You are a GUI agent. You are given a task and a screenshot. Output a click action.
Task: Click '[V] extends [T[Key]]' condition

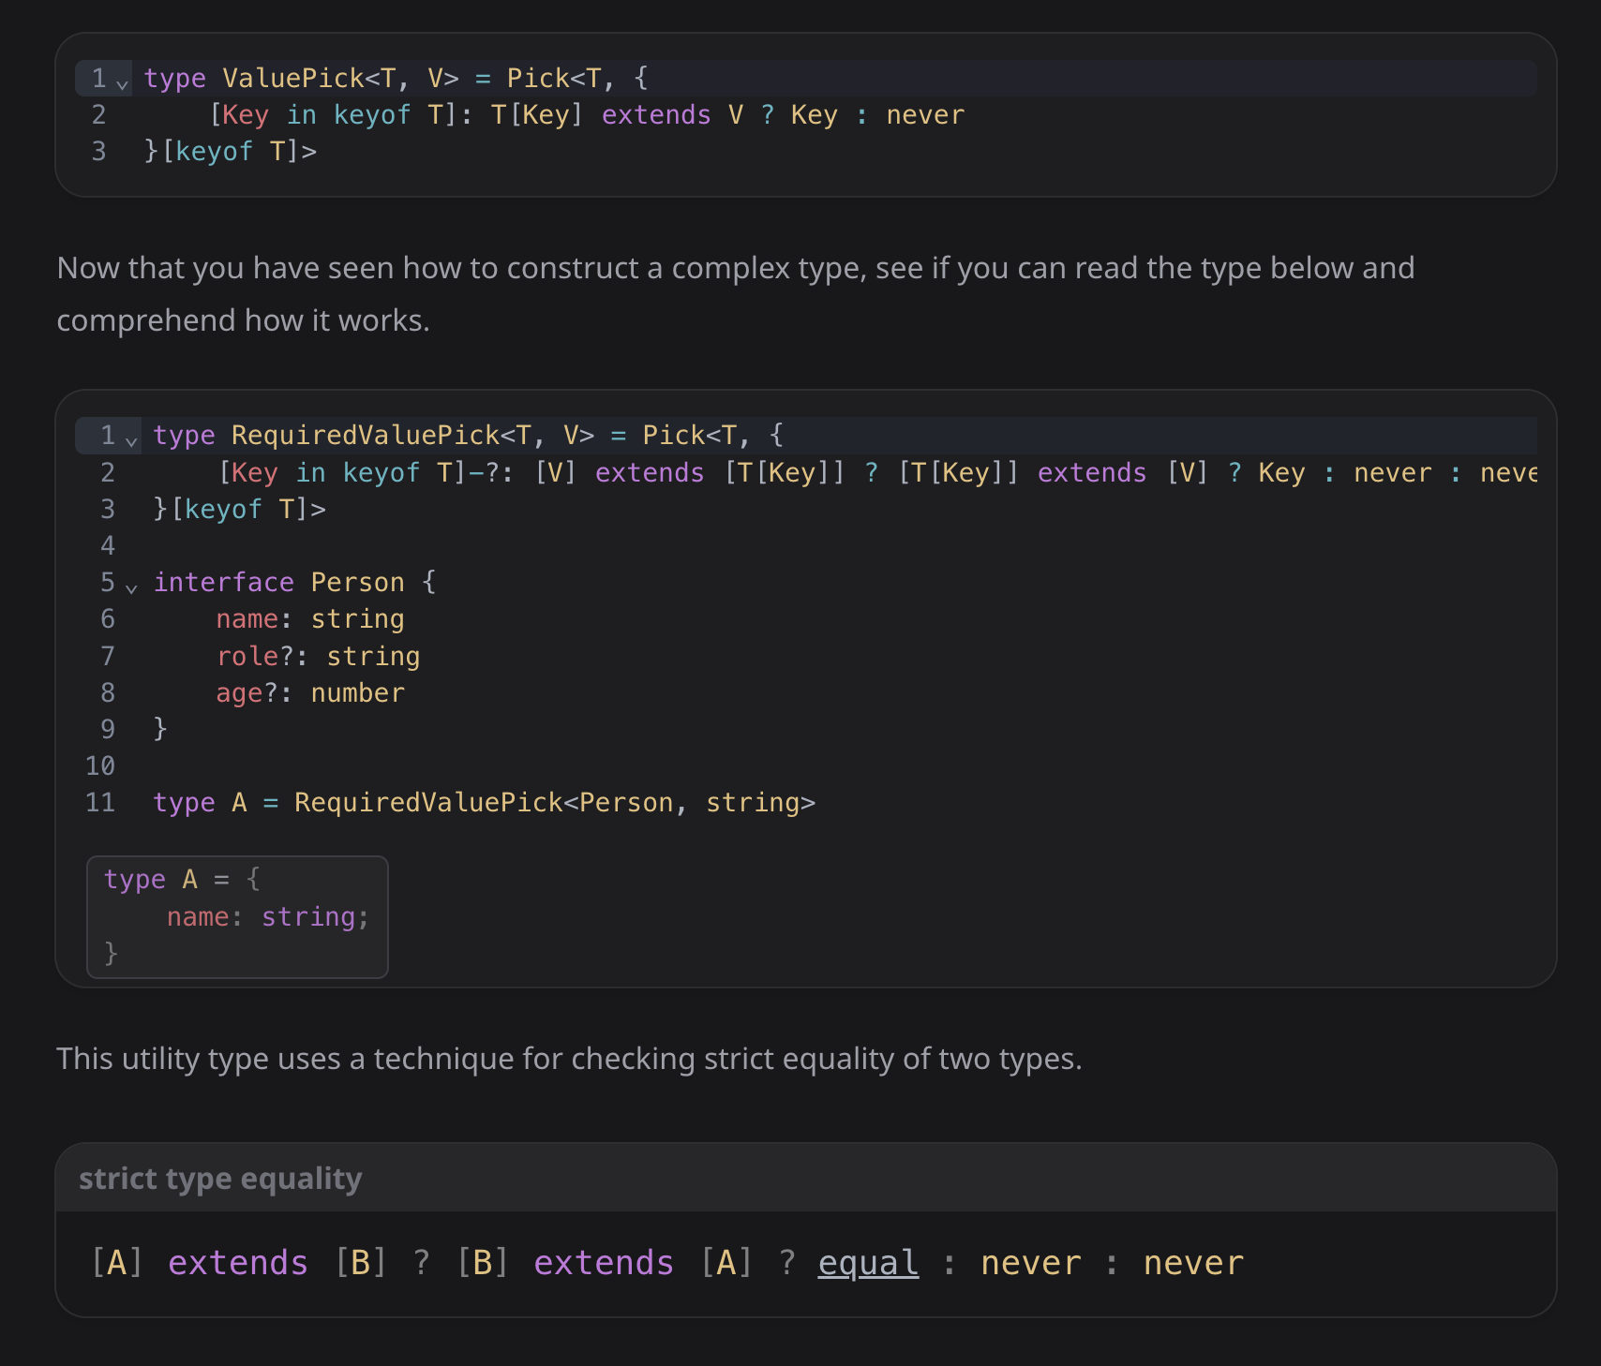pos(689,472)
